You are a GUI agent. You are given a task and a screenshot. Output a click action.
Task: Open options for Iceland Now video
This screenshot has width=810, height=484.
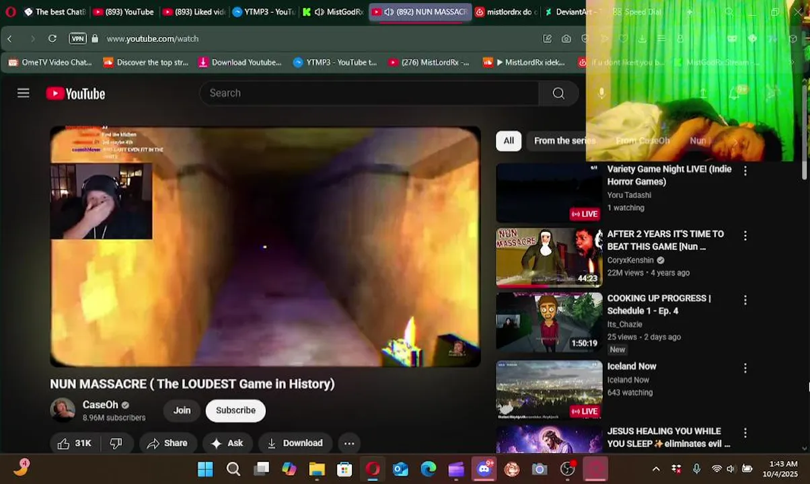pos(745,368)
